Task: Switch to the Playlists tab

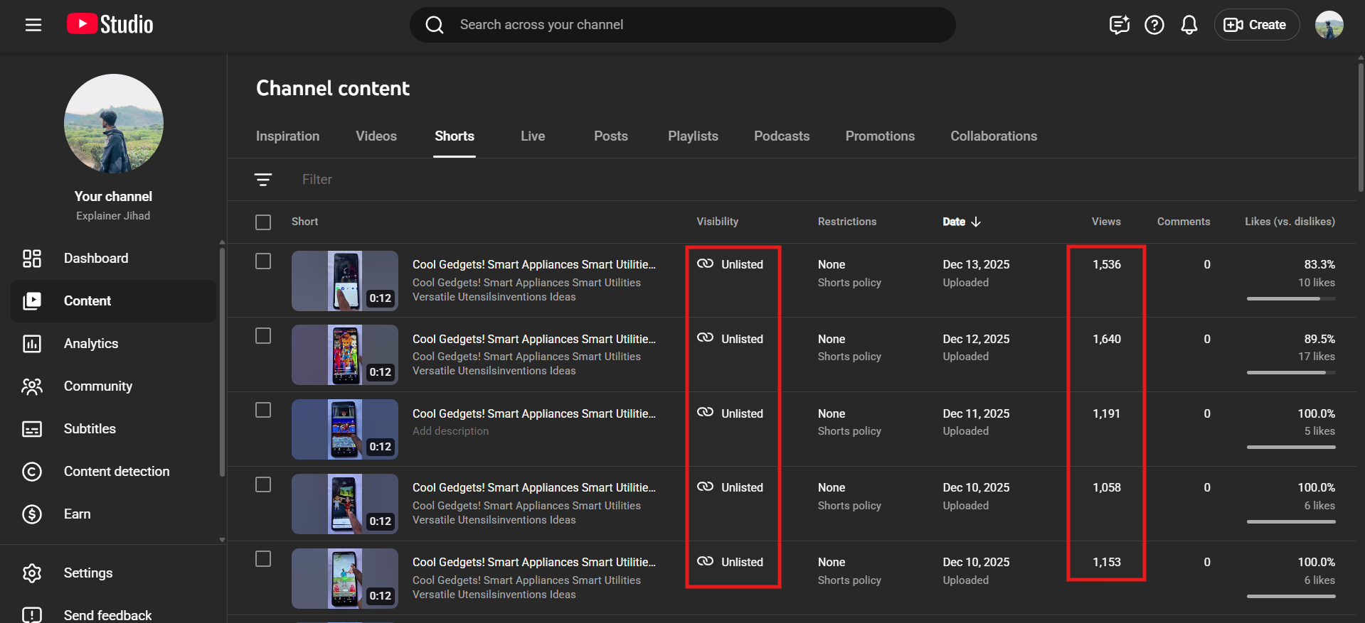Action: [x=692, y=136]
